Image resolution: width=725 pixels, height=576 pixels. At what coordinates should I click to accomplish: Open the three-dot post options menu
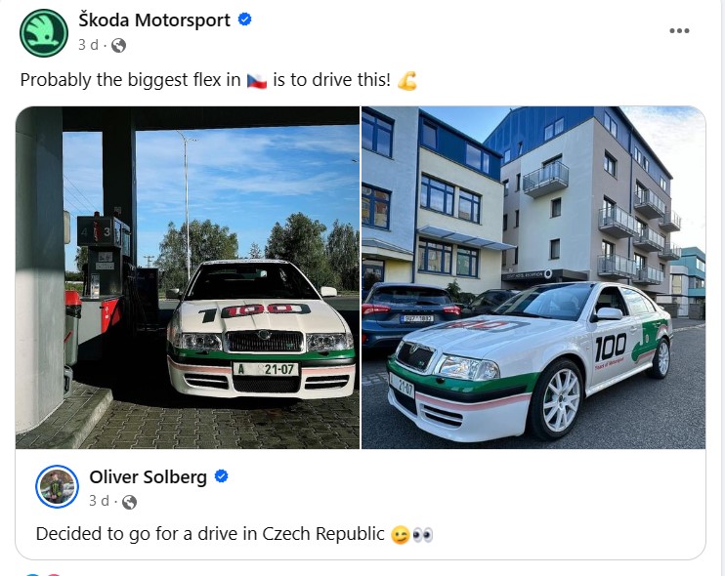coord(679,31)
